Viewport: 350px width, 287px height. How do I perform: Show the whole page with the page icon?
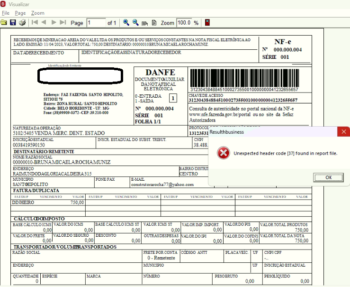click(x=154, y=23)
